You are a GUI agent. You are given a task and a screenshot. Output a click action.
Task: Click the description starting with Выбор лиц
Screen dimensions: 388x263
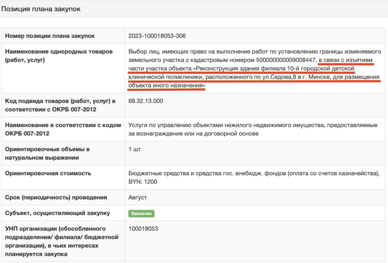click(x=255, y=69)
